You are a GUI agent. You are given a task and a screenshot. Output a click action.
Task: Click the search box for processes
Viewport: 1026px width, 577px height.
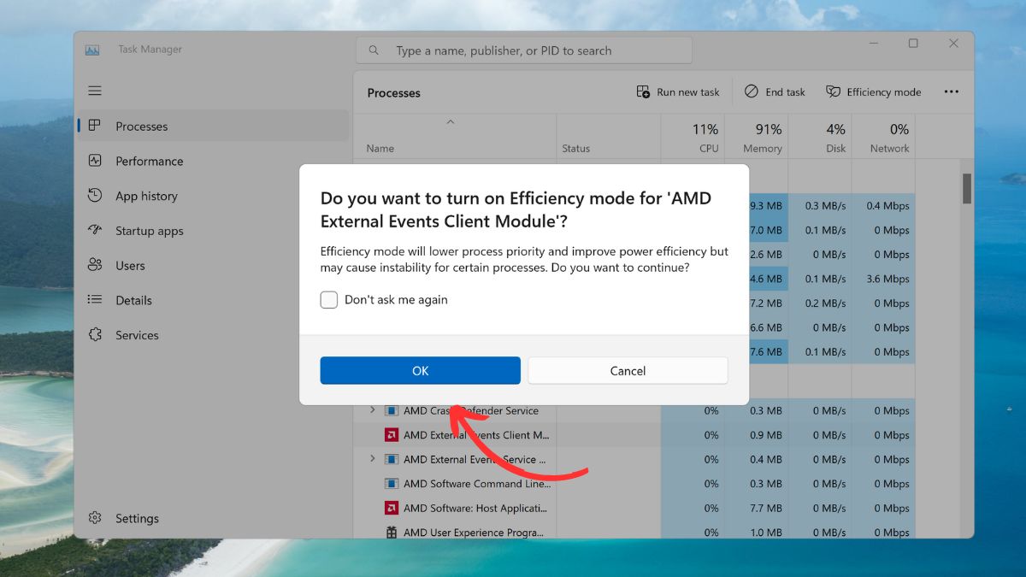(523, 50)
